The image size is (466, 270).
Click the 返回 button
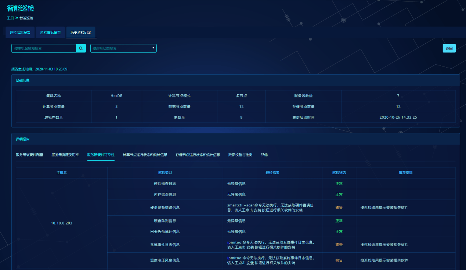[x=449, y=48]
